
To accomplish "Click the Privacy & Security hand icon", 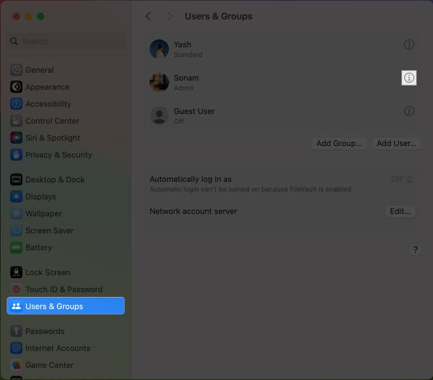I will pyautogui.click(x=16, y=155).
